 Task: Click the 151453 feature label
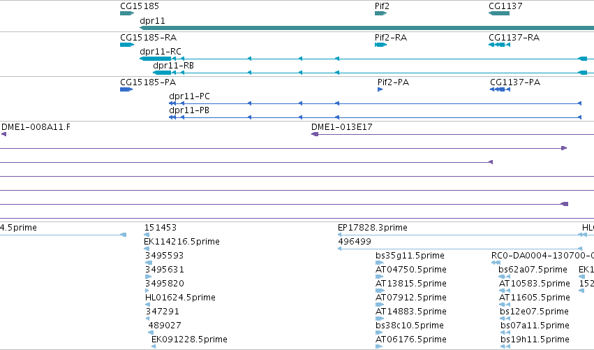point(161,228)
